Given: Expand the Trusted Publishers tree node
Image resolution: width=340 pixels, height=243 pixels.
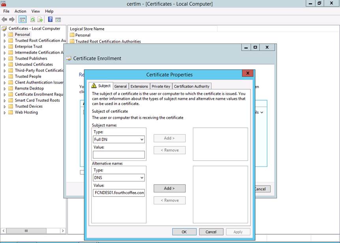Looking at the screenshot, I should point(5,58).
